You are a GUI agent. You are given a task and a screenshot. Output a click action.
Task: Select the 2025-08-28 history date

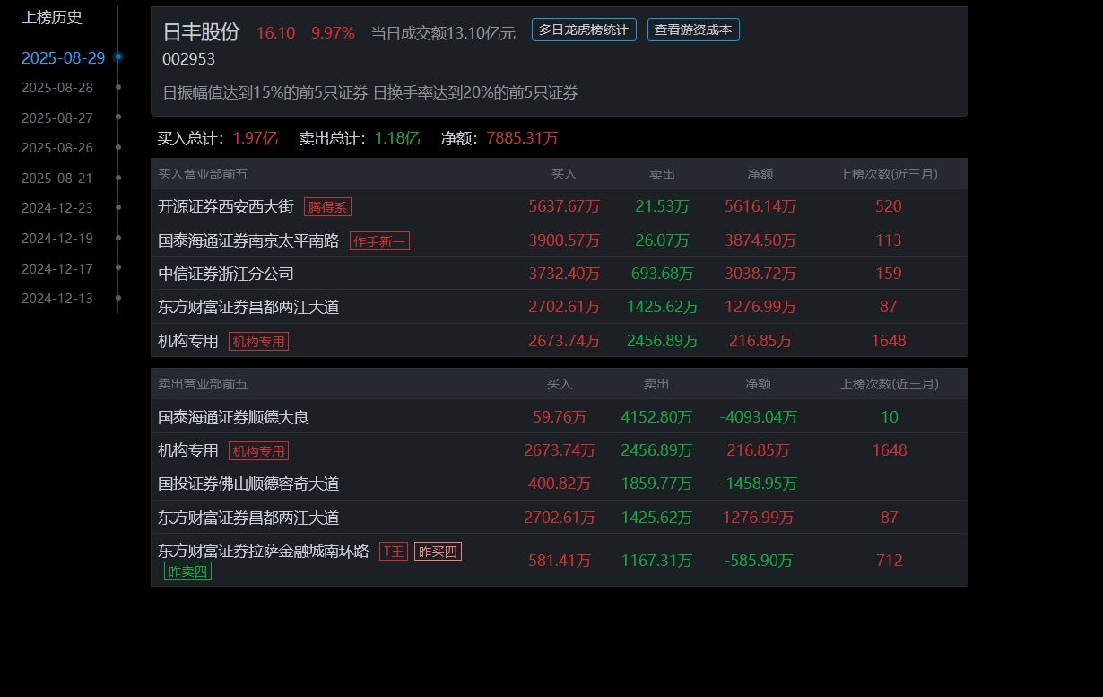57,88
